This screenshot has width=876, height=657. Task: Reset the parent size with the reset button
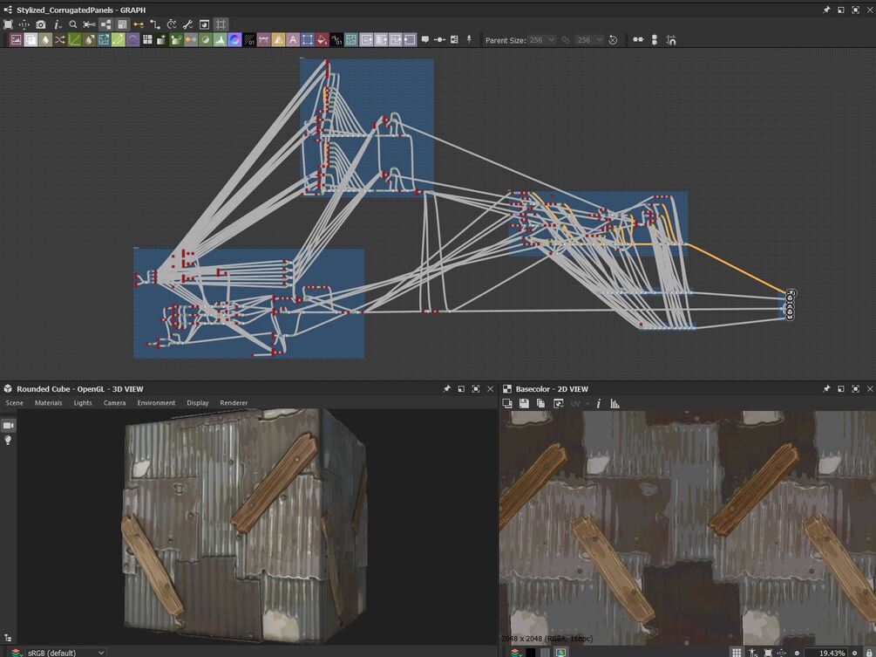pos(613,40)
